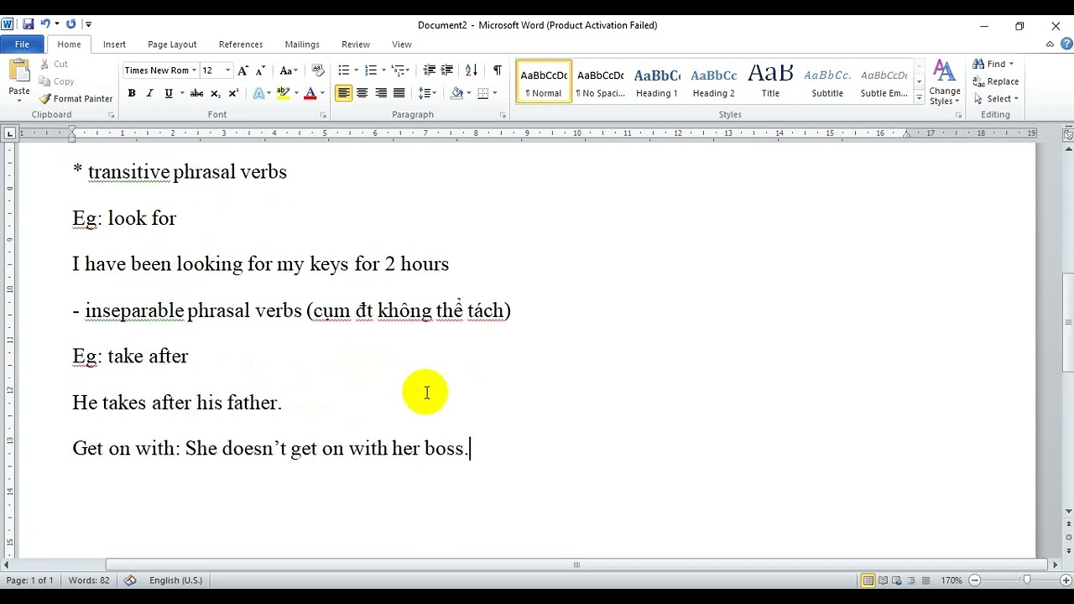The height and width of the screenshot is (604, 1074).
Task: Open the Borders dropdown
Action: 494,93
